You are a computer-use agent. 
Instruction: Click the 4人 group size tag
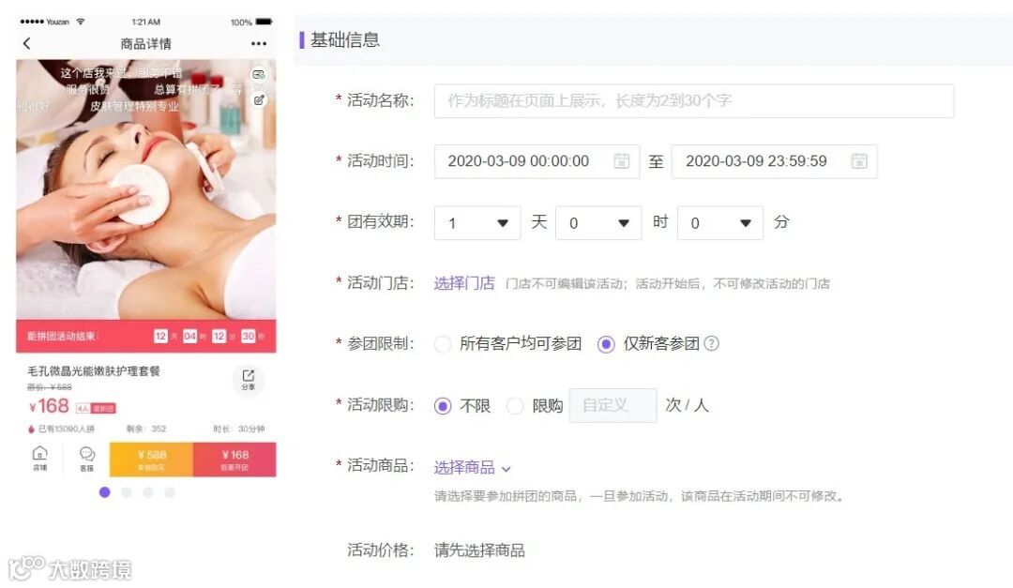coord(83,408)
